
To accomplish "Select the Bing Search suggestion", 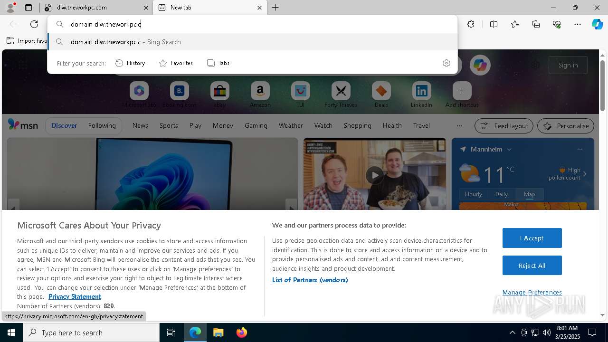I will [x=252, y=42].
